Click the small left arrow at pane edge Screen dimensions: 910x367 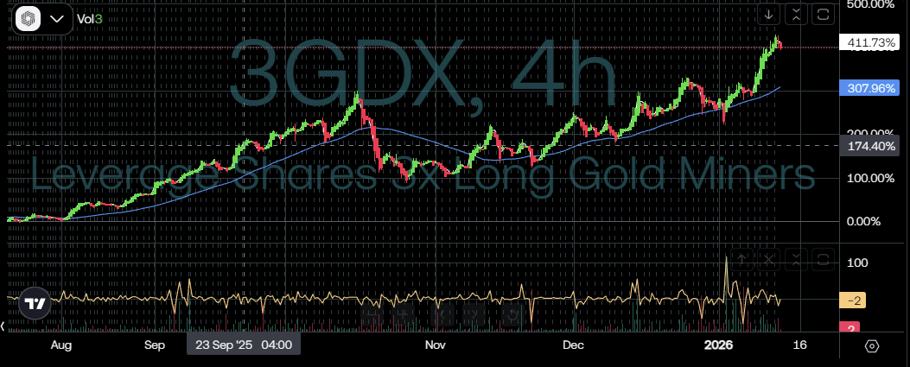click(x=3, y=326)
